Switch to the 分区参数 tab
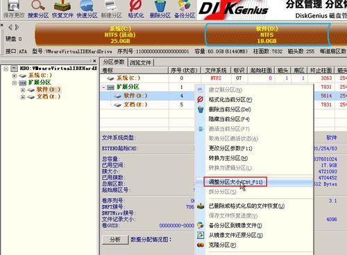Screen dimensions: 347x255 (x=114, y=62)
